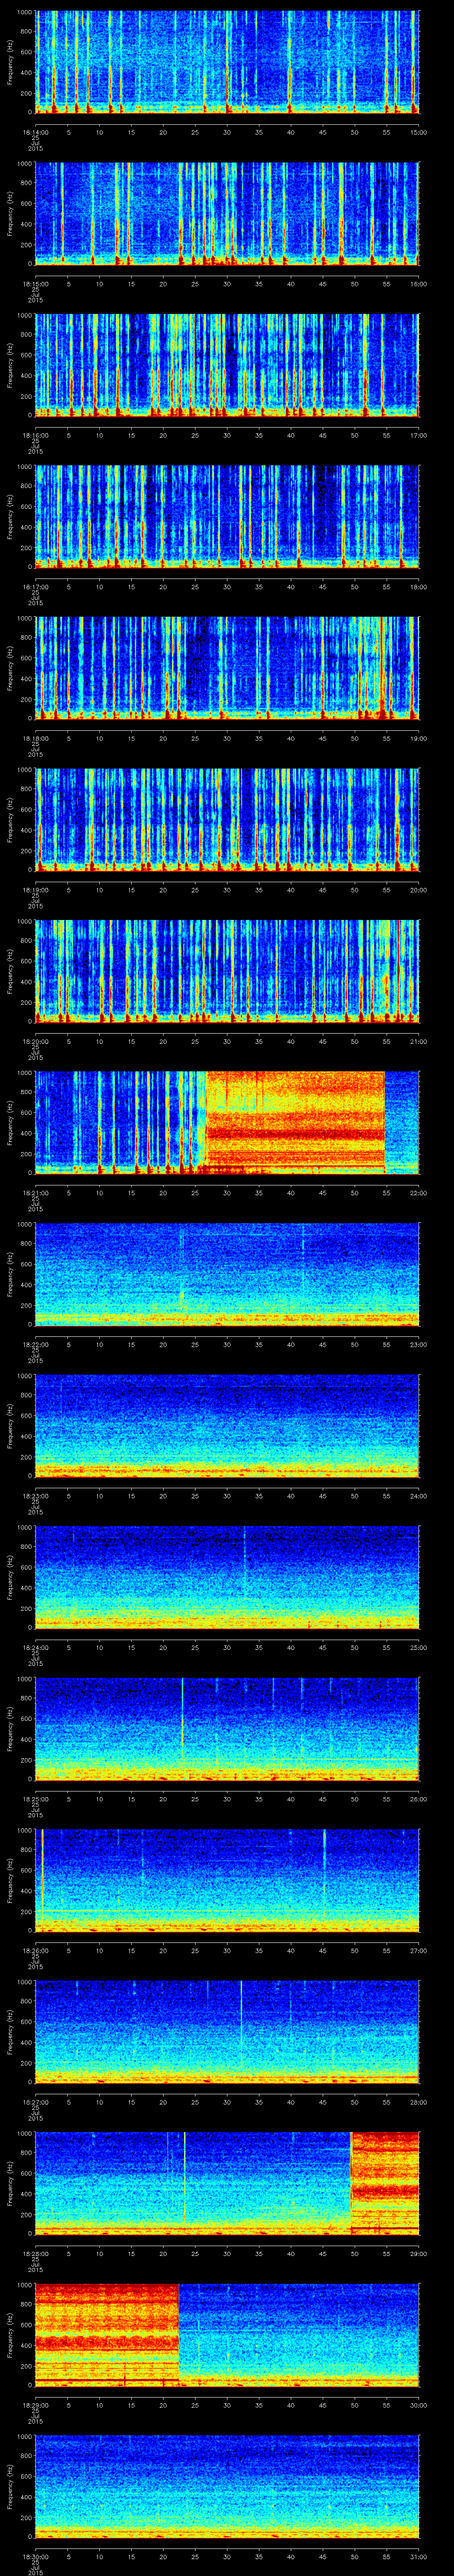
Task: Click the red noise block in 18:29 panel
Action: [107, 2334]
